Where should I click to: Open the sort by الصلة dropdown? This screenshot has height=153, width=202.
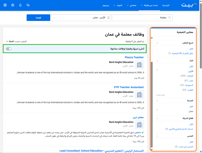point(16,41)
